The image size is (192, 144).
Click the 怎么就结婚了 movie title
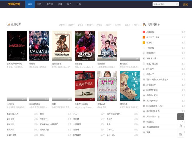tap(35, 104)
